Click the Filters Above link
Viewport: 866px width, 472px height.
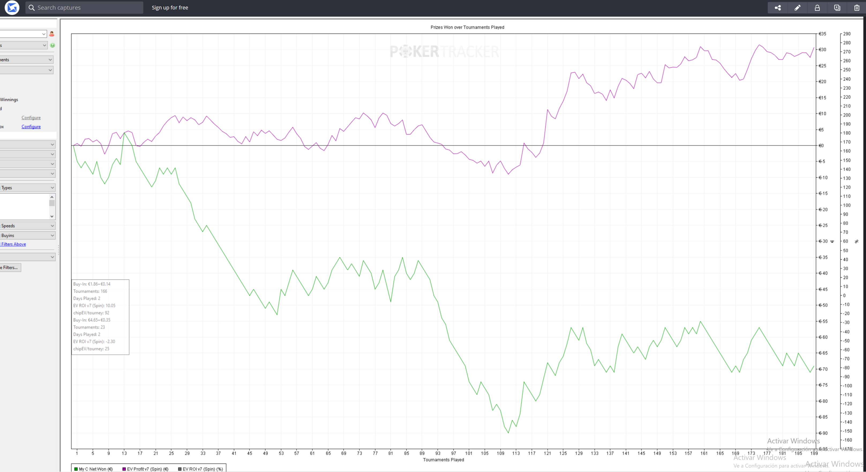click(13, 244)
